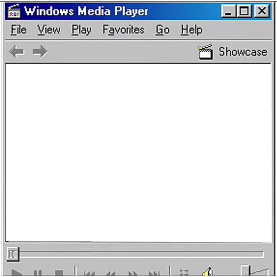The image size is (277, 277).
Task: Toggle mute with the yellow speaker icon
Action: tap(207, 272)
